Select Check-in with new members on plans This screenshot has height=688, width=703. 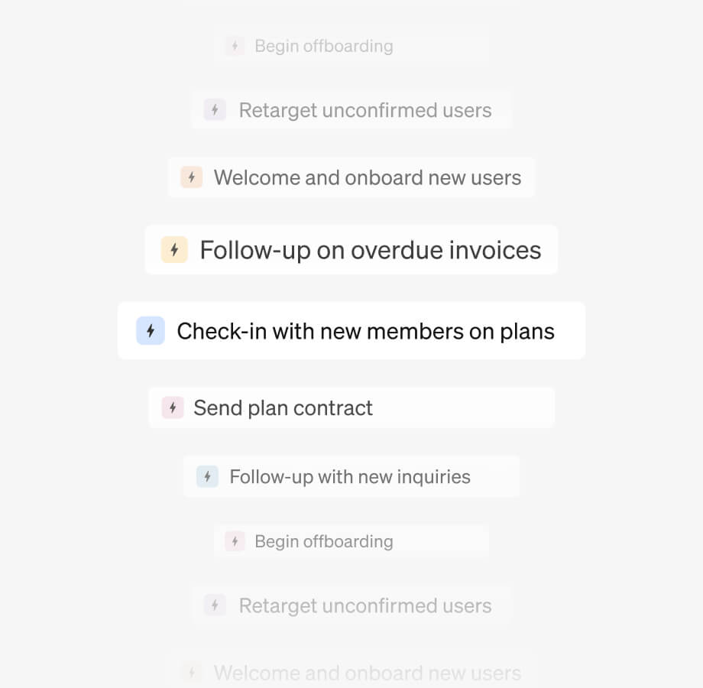coord(365,331)
